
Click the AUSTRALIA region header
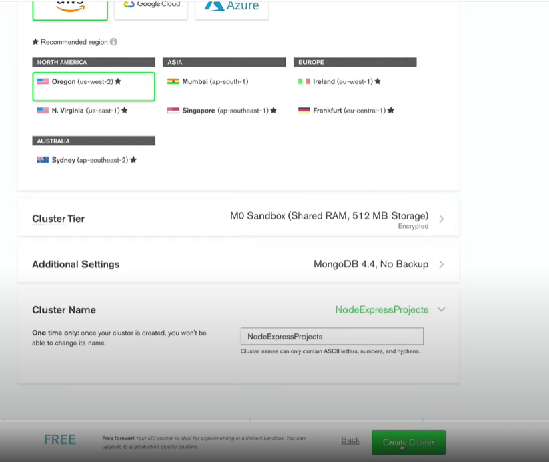coord(94,141)
